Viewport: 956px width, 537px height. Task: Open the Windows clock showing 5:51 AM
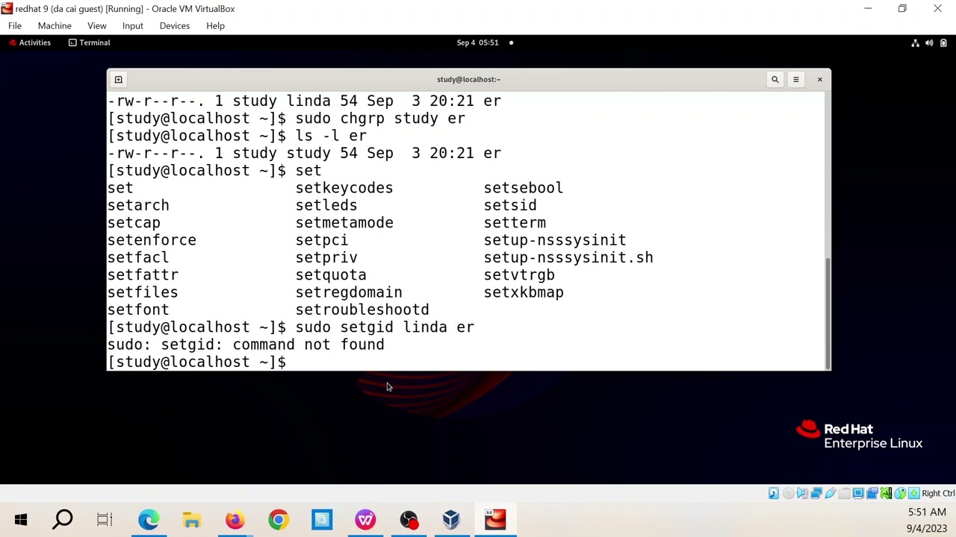[x=927, y=512]
